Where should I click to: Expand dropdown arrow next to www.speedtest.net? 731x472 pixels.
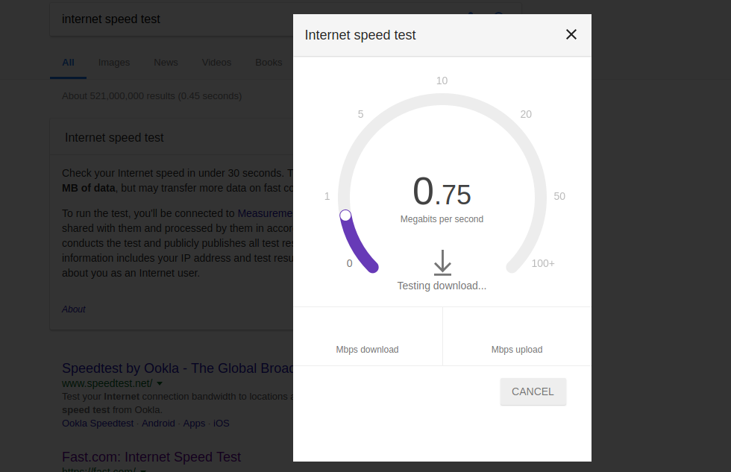click(x=160, y=383)
